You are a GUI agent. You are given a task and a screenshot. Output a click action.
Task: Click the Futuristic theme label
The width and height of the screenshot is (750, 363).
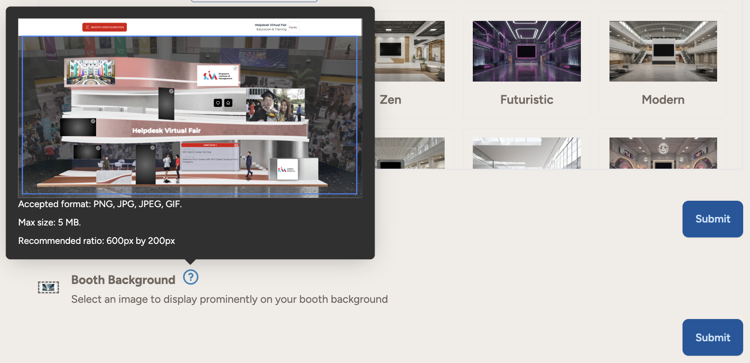[527, 100]
